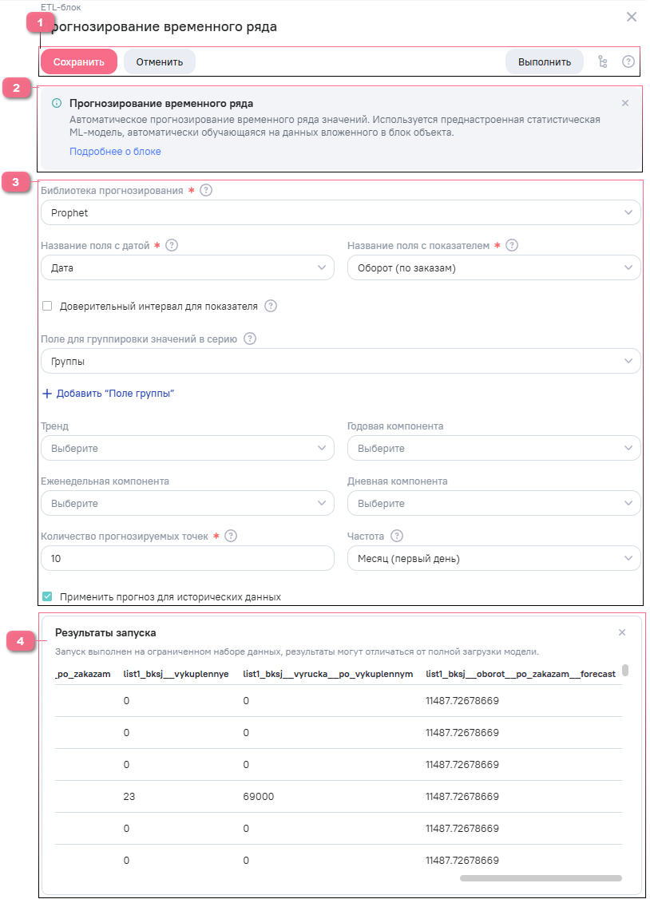This screenshot has height=899, width=650.
Task: Click the help icon in the top toolbar
Action: (x=628, y=61)
